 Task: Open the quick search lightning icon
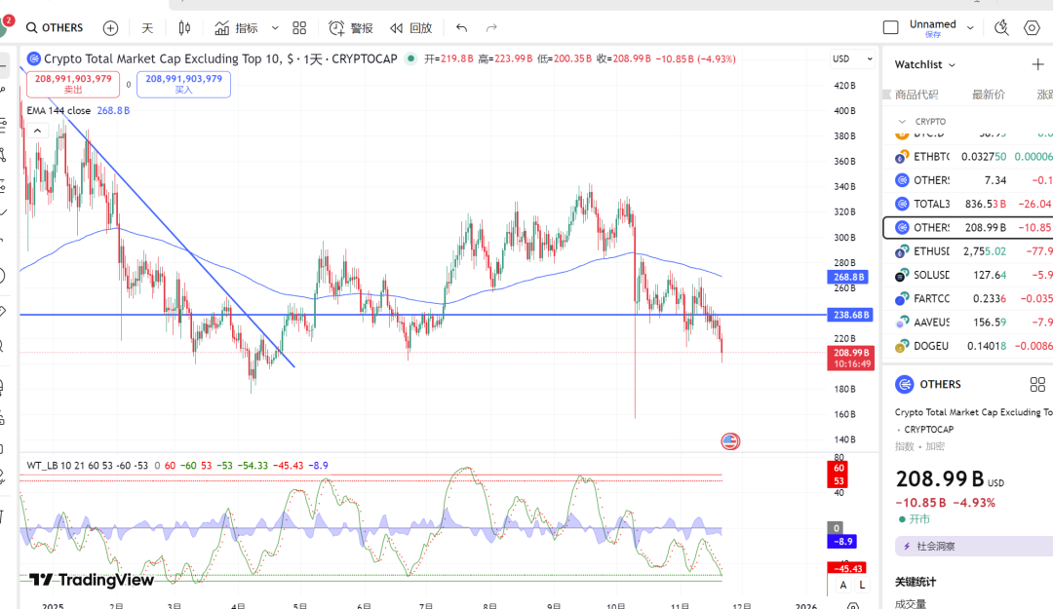pyautogui.click(x=1001, y=27)
